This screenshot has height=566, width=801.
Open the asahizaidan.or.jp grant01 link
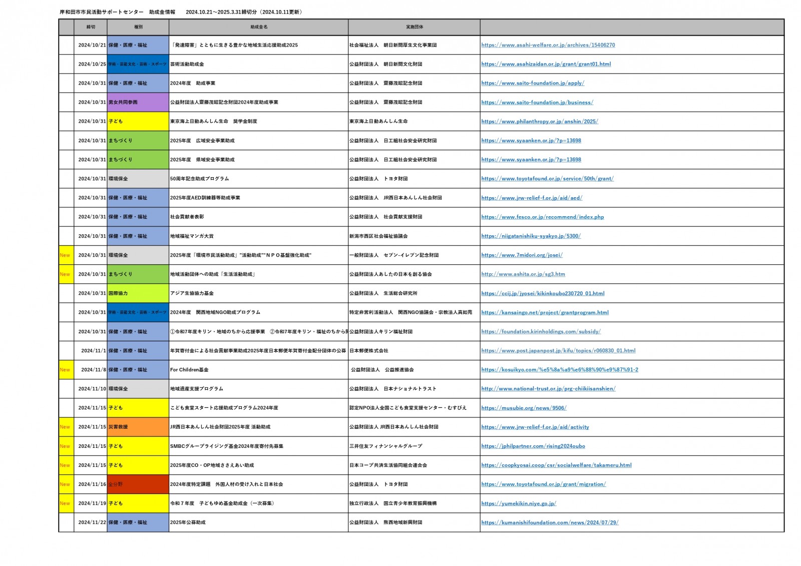(x=546, y=64)
